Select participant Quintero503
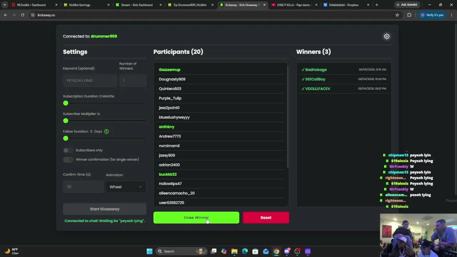Image resolution: width=457 pixels, height=257 pixels. 170,89
